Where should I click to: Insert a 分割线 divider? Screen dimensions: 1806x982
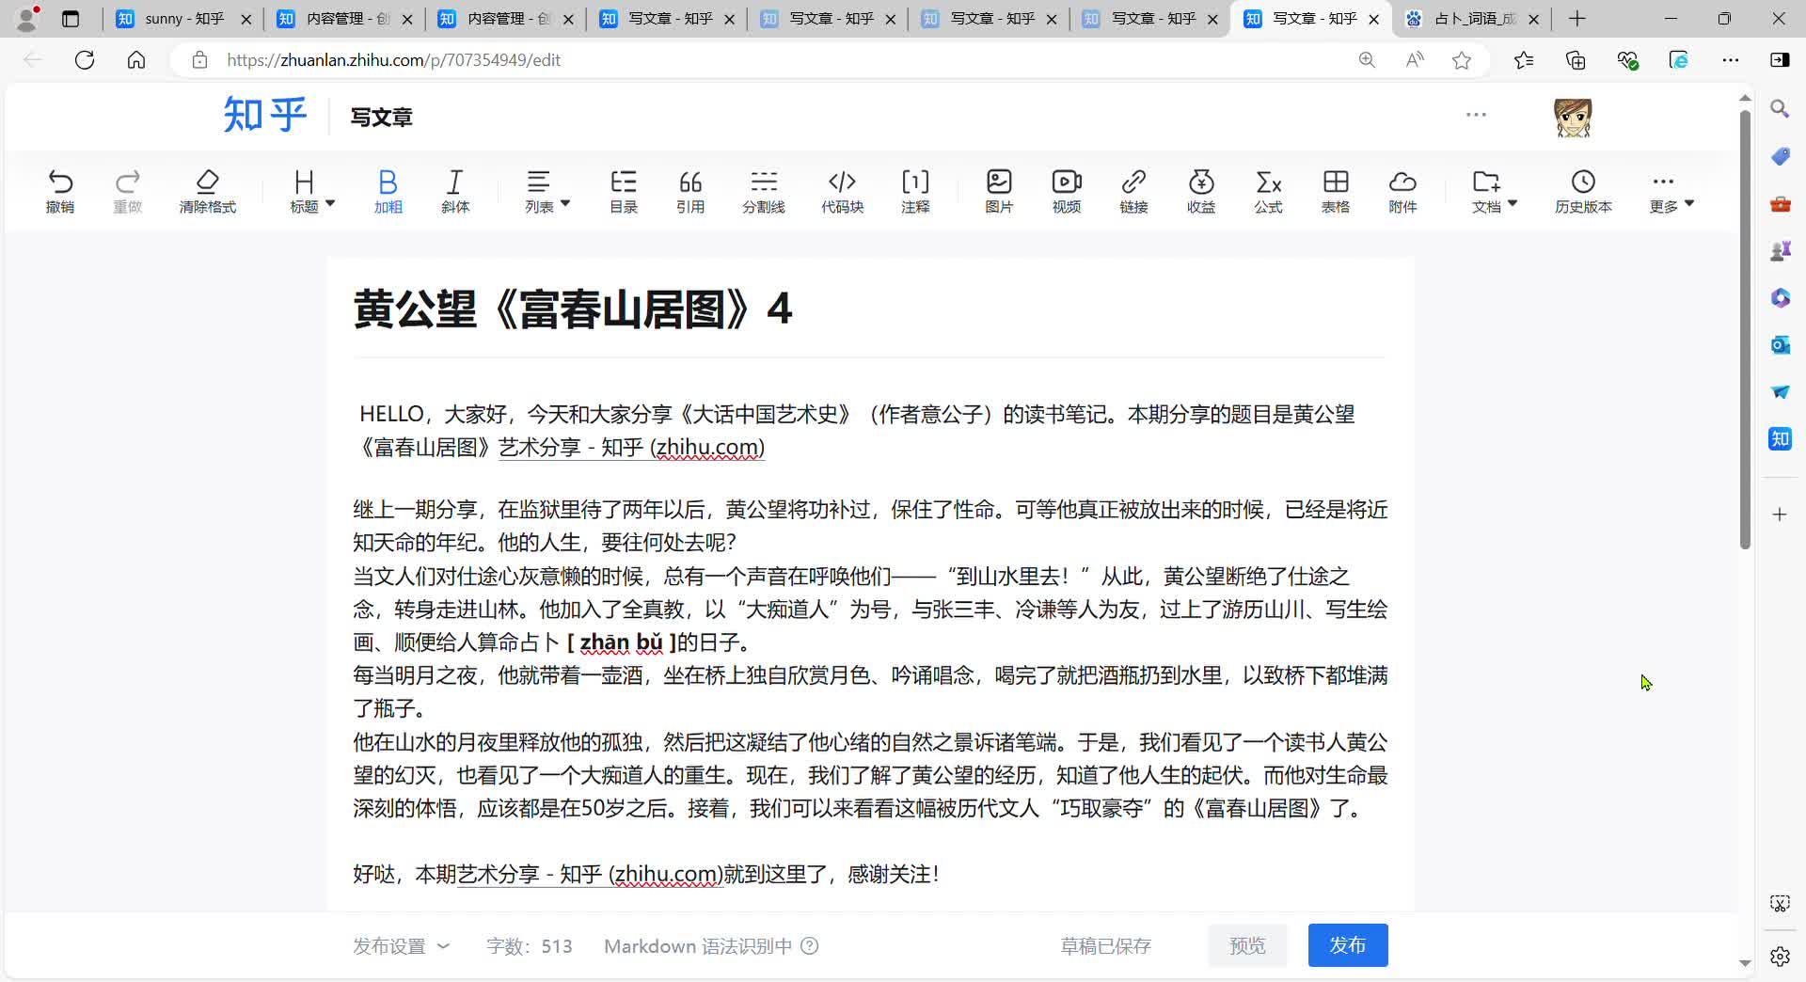point(763,191)
